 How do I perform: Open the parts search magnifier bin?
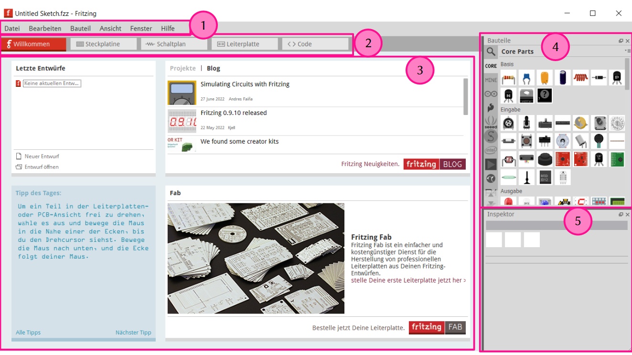(x=491, y=52)
